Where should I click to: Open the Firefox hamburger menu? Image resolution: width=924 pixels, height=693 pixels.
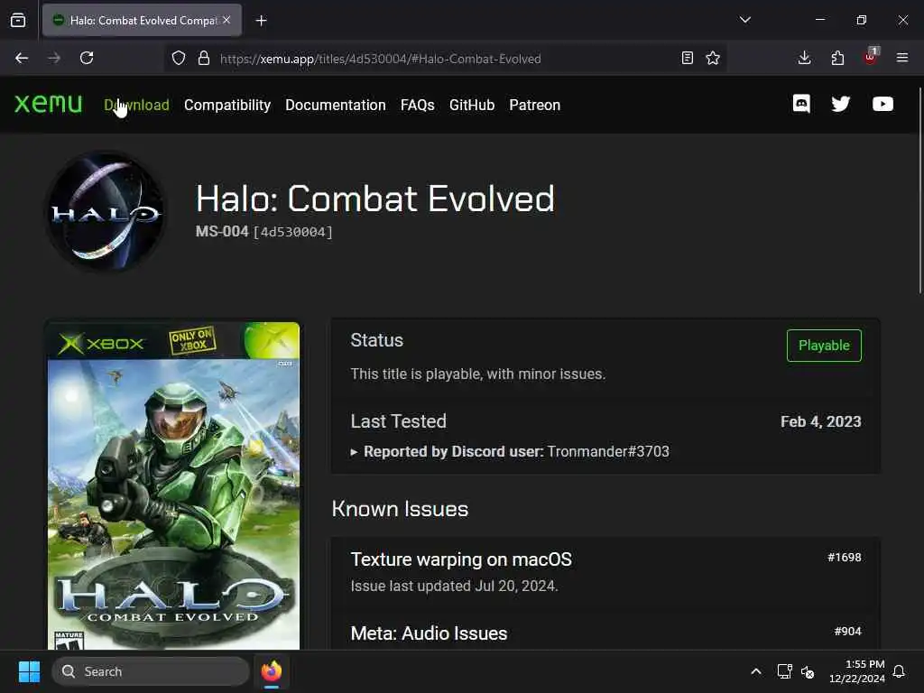(902, 58)
